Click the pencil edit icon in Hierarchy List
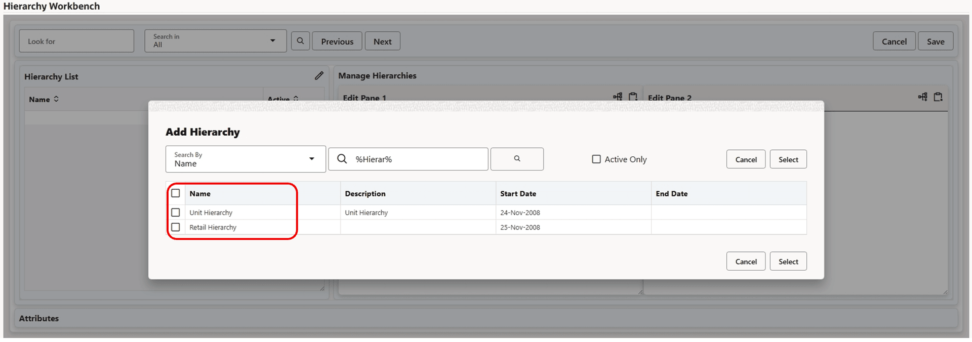The width and height of the screenshot is (972, 342). 319,75
